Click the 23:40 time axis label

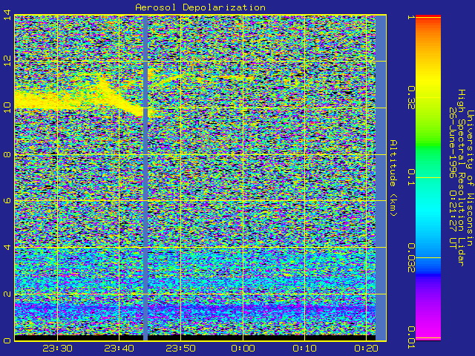click(119, 349)
